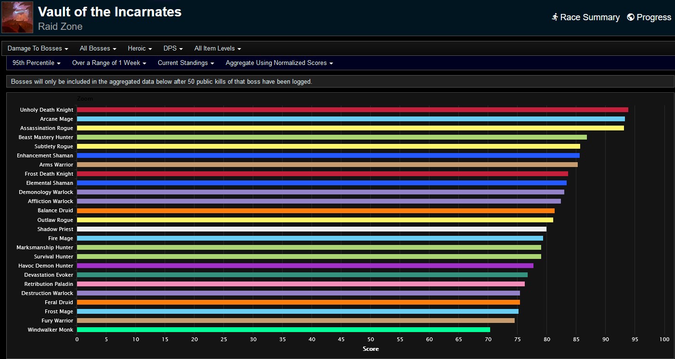This screenshot has width=675, height=359.
Task: Open the Over a Range of 1 Week dropdown
Action: pyautogui.click(x=109, y=63)
